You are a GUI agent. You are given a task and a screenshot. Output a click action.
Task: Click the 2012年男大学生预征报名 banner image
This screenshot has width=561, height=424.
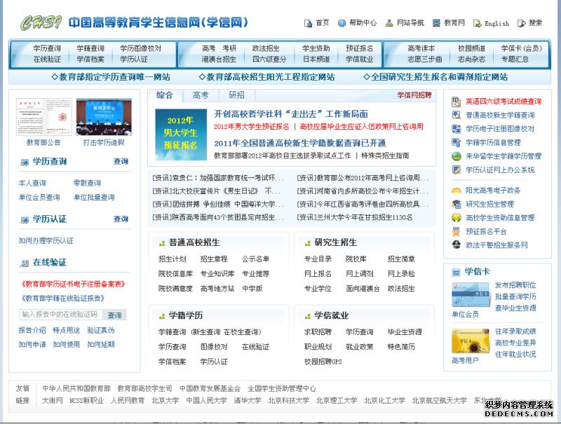(181, 135)
